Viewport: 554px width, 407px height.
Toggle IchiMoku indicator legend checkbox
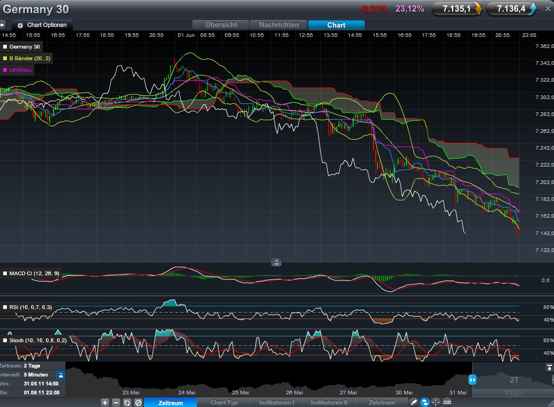(x=5, y=70)
